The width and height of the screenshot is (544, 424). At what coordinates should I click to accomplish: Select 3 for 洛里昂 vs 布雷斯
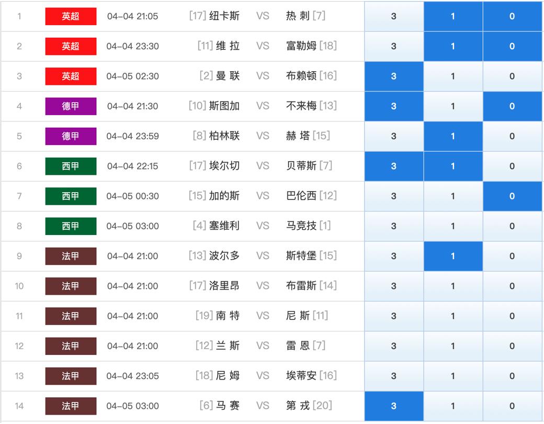[394, 286]
